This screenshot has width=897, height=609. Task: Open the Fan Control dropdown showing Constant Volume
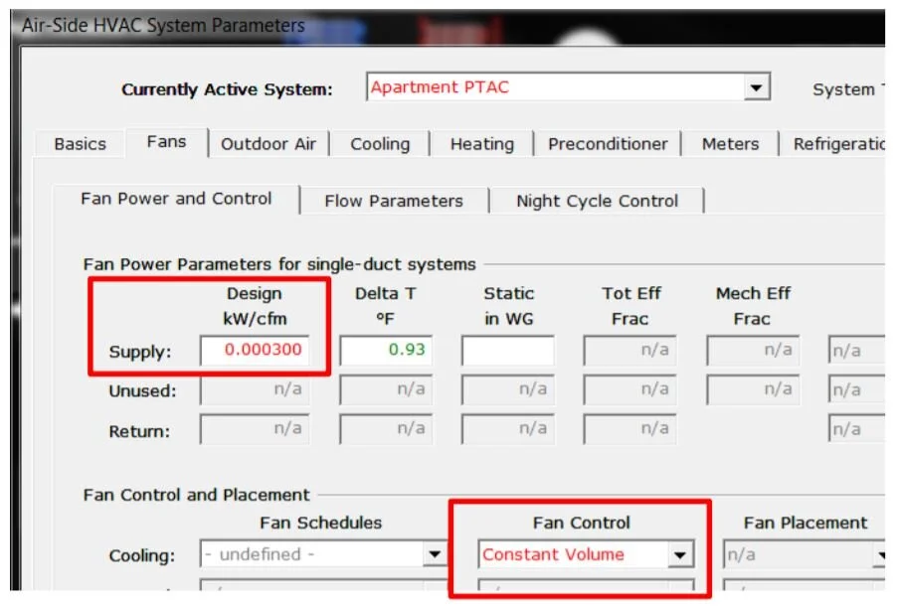click(682, 554)
